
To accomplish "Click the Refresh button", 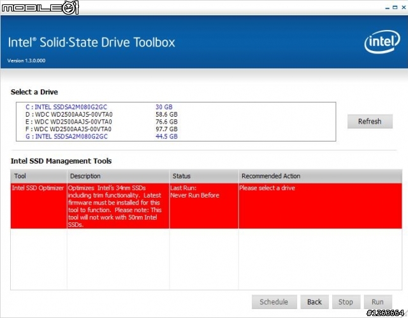I will [x=370, y=122].
